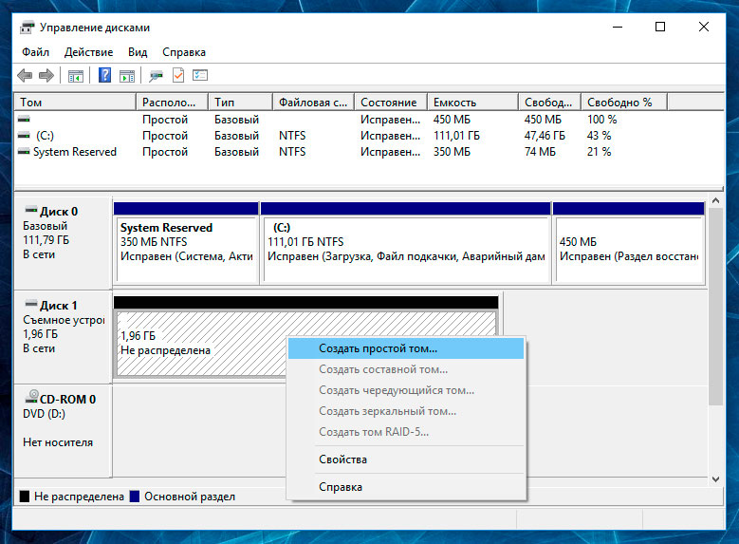Choose Справка in the context menu
Screen dimensions: 739x544
pos(406,487)
